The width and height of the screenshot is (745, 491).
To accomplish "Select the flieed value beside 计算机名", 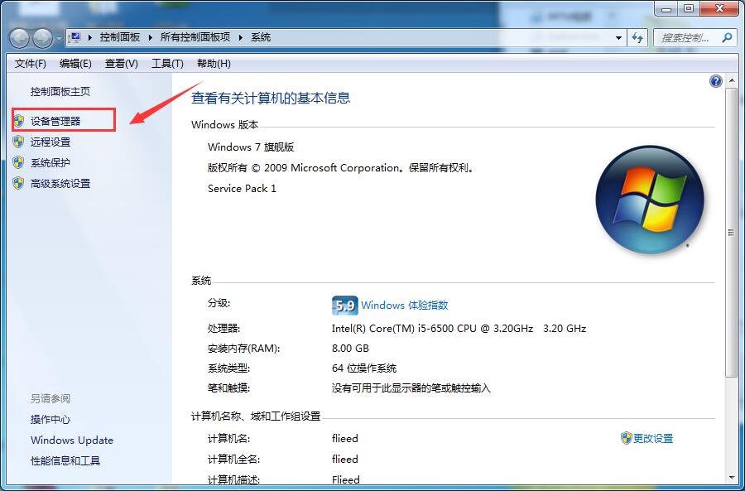I will point(345,438).
